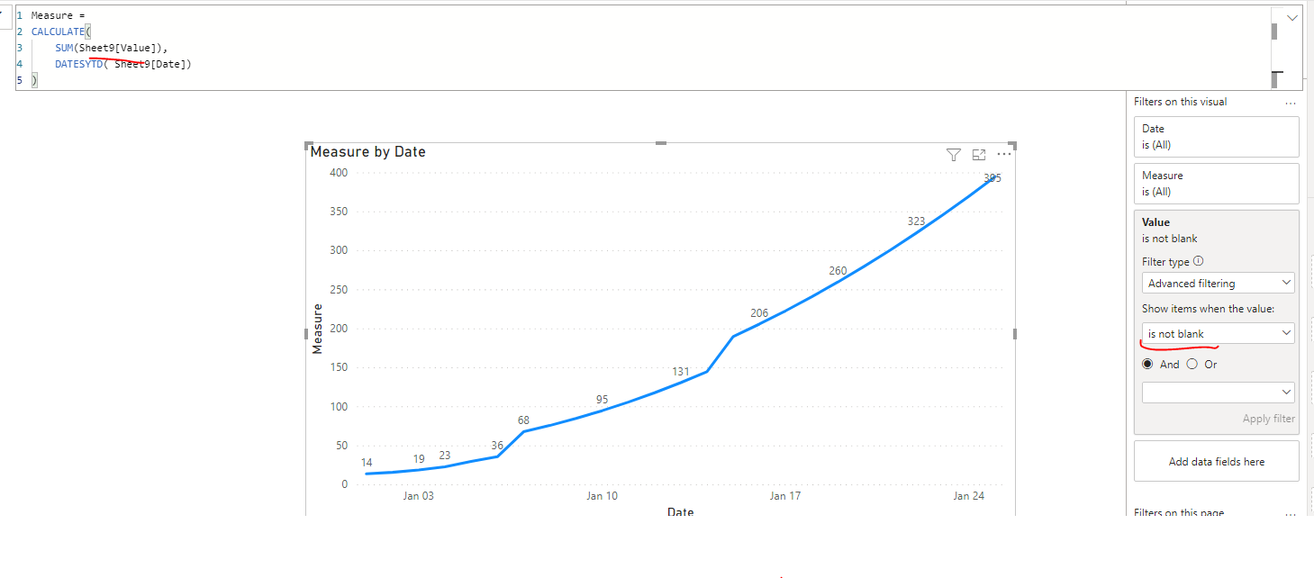The height and width of the screenshot is (578, 1314).
Task: Click the 395 data label on chart
Action: 992,178
